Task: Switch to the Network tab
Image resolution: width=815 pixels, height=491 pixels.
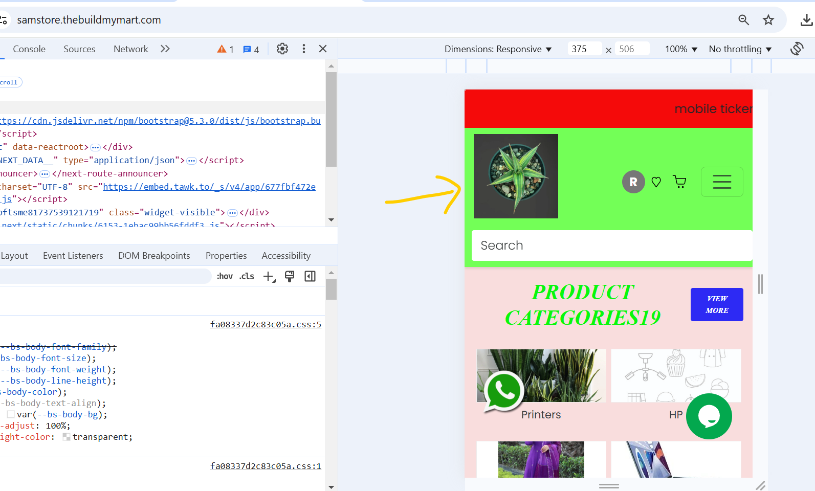Action: tap(131, 49)
